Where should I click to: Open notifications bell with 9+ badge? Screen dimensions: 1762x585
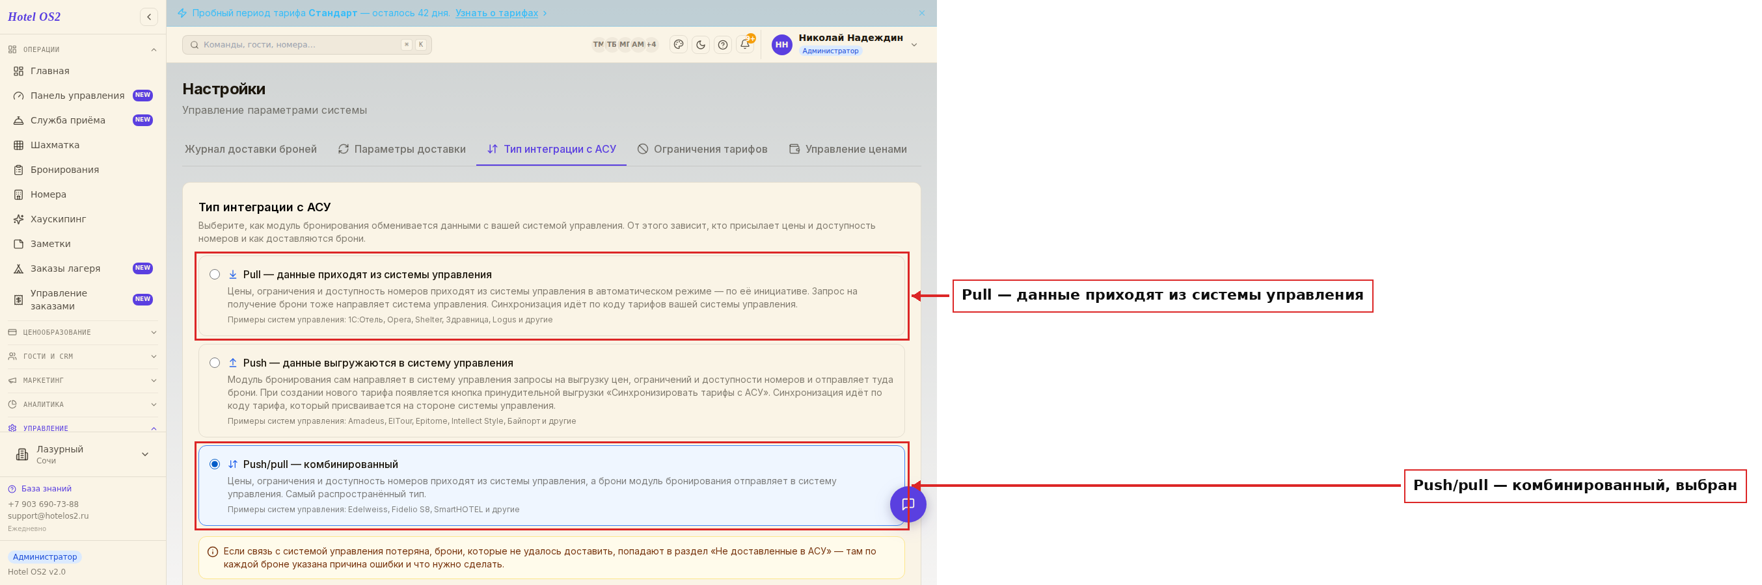coord(745,45)
